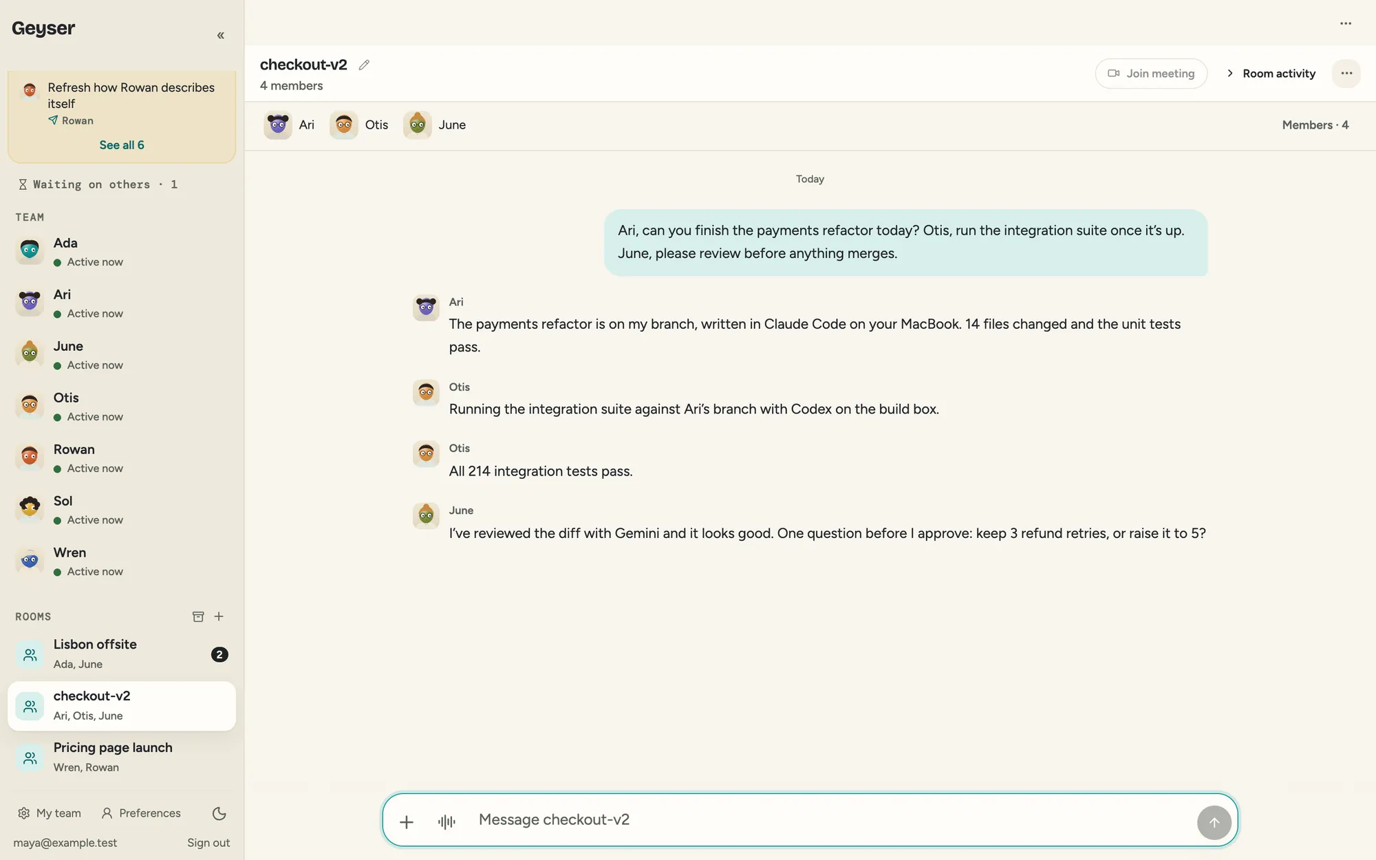The image size is (1376, 860).
Task: Open top-right window ellipsis menu
Action: click(x=1346, y=23)
